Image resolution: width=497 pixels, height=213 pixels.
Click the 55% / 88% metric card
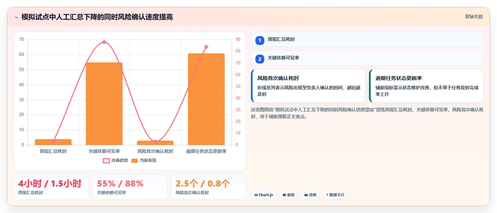[129, 187]
